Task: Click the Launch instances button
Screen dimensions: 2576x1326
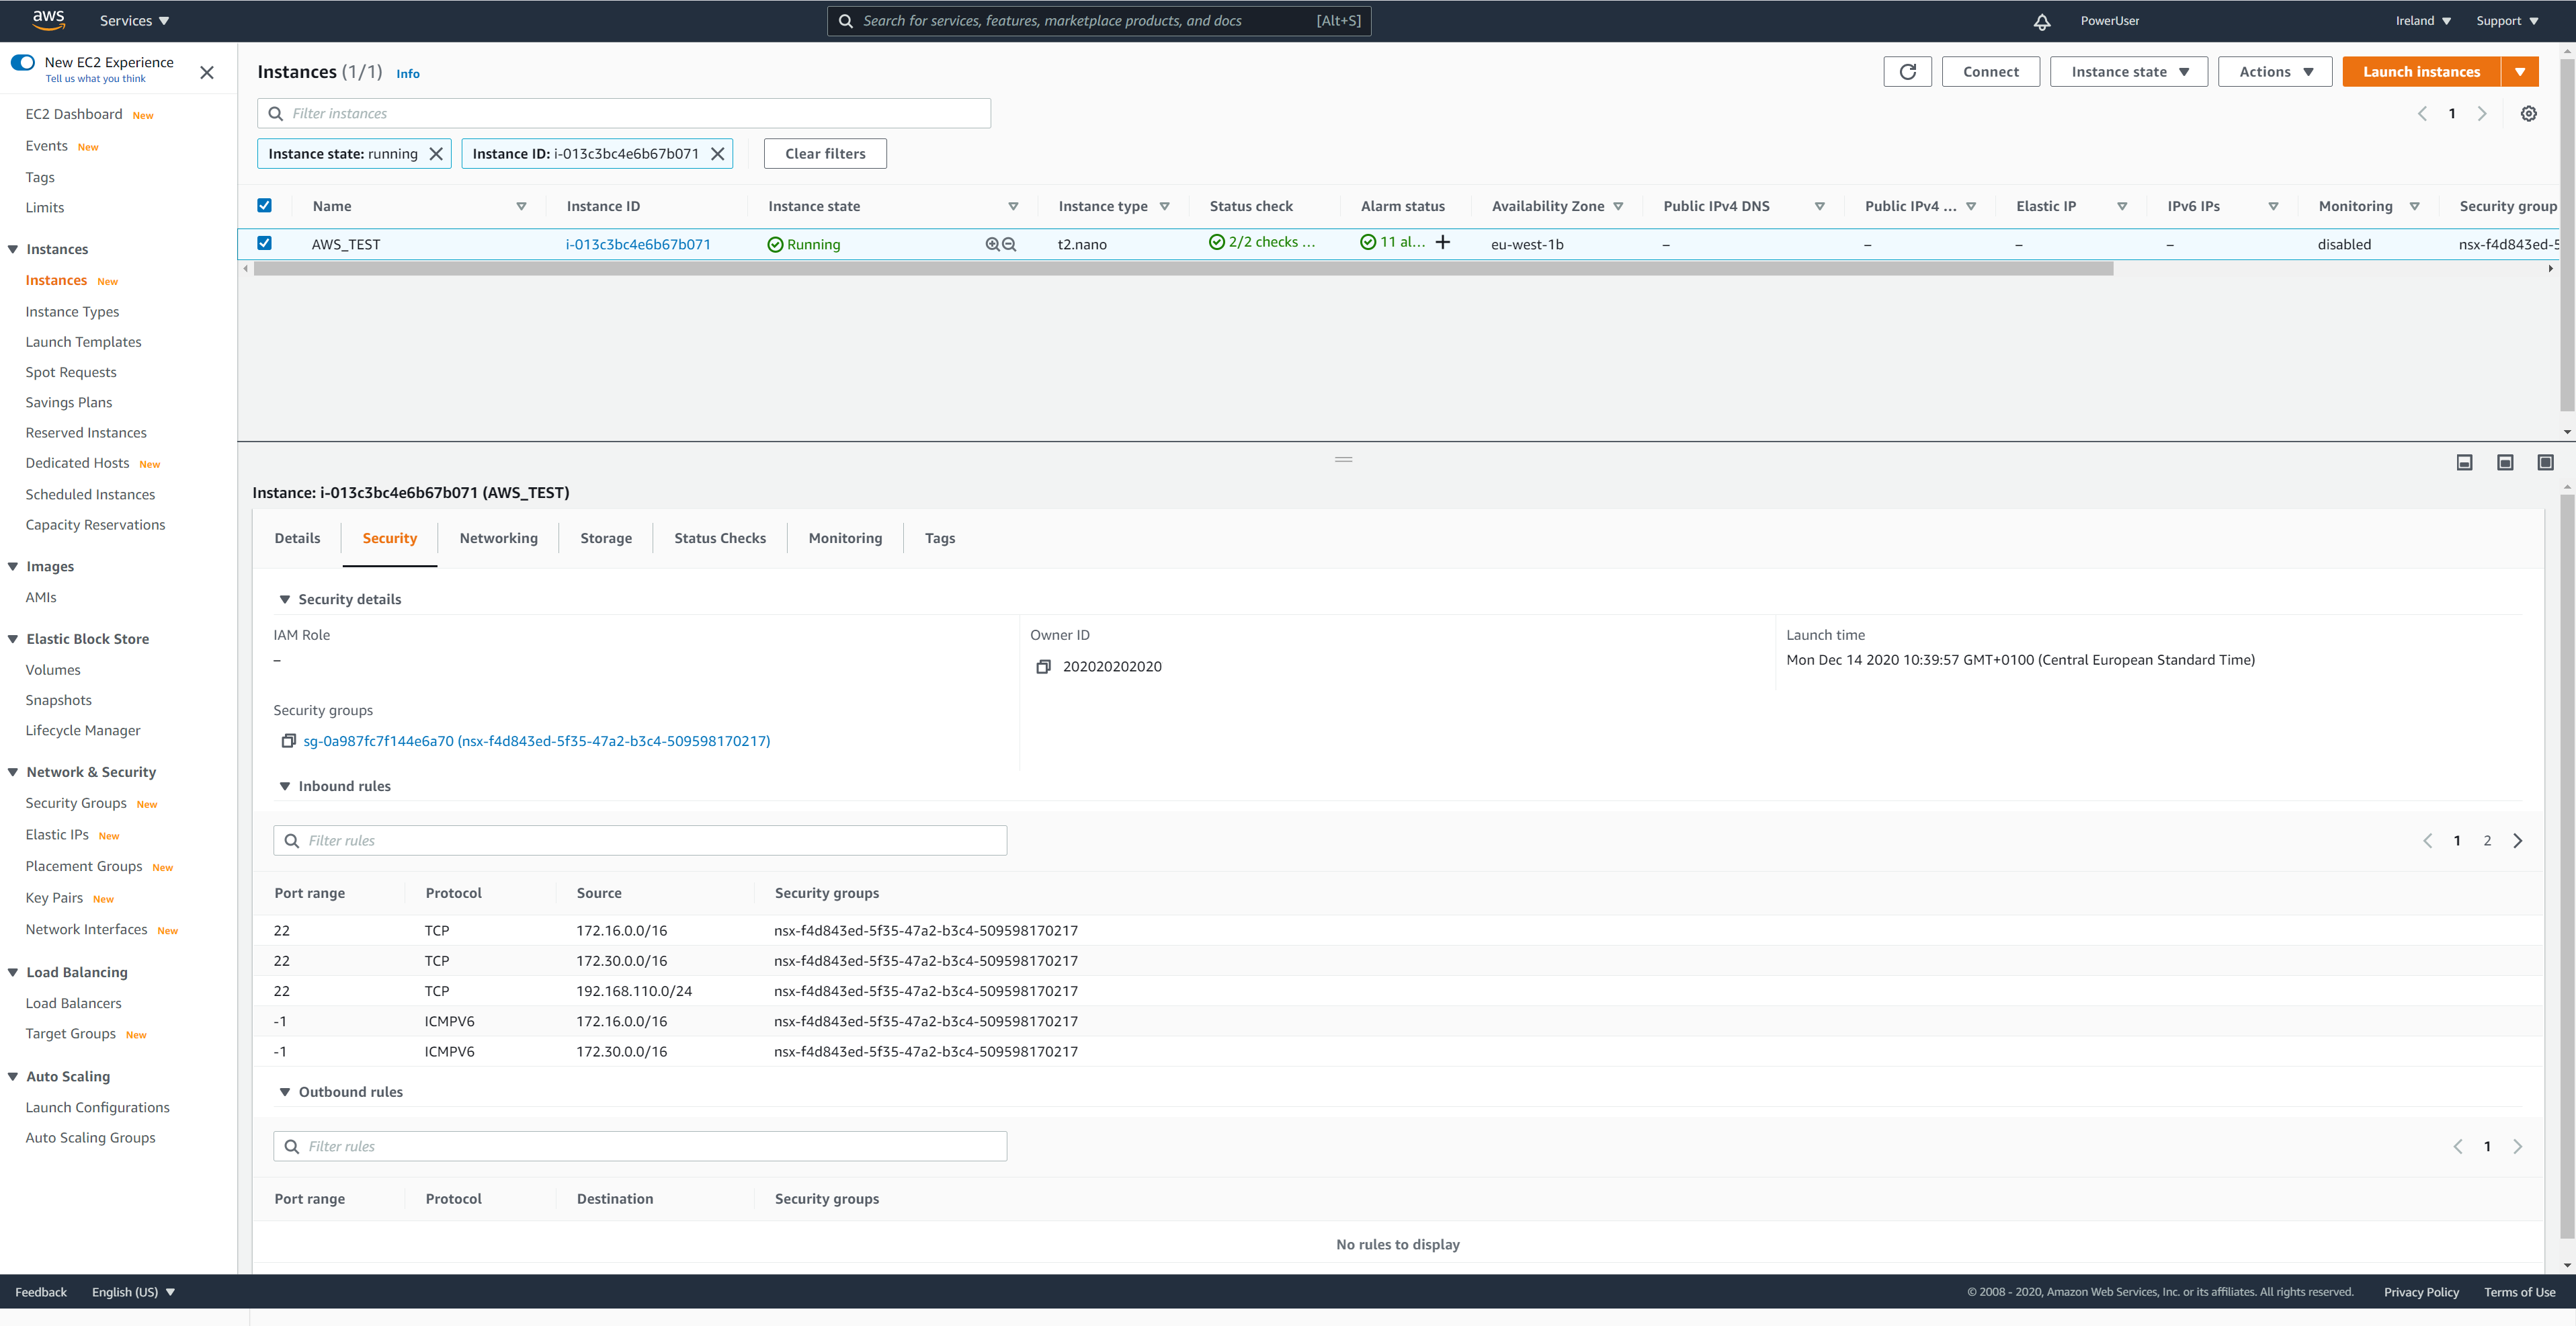Action: (2421, 72)
